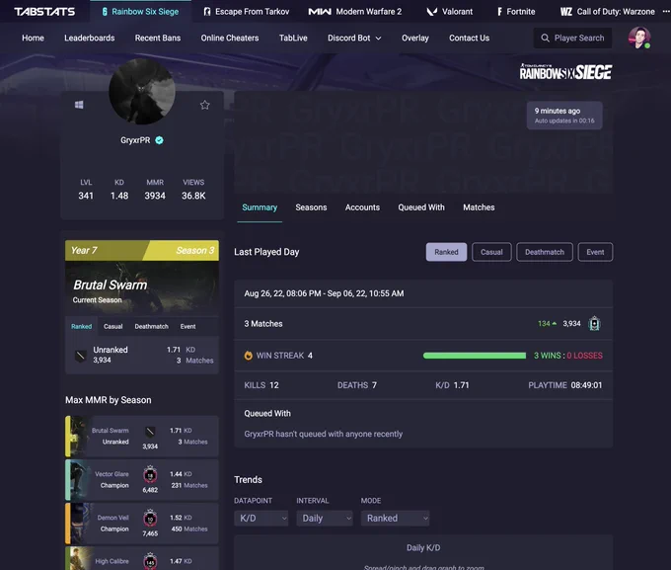This screenshot has height=570, width=671.
Task: Click the Valorant logo icon
Action: 432,12
